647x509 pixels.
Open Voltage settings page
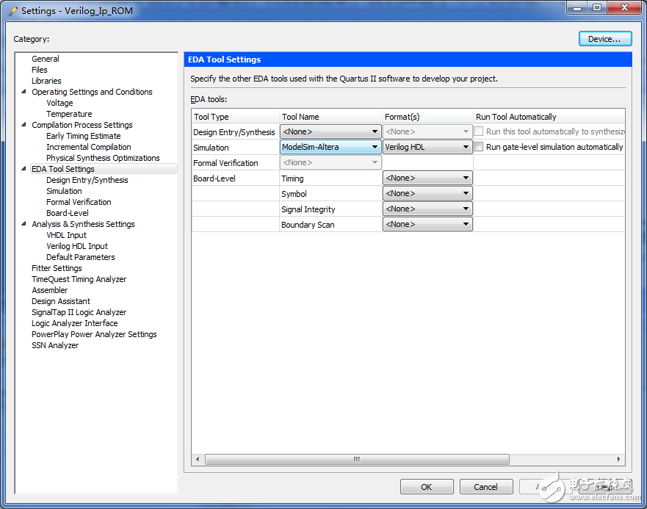point(59,103)
